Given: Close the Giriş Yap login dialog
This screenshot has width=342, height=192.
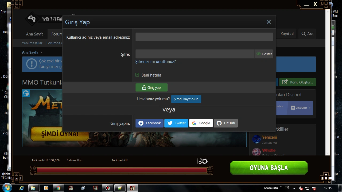Looking at the screenshot, I should pyautogui.click(x=269, y=22).
